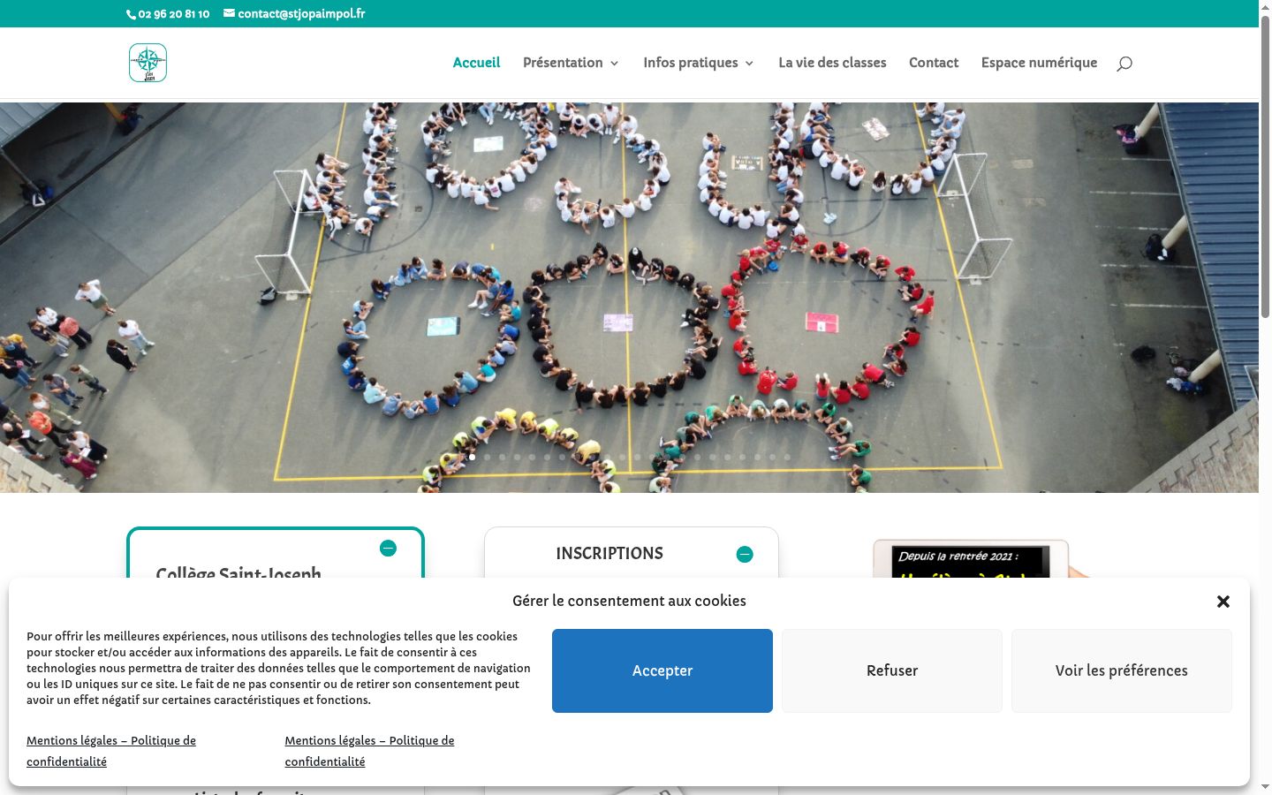The width and height of the screenshot is (1272, 795).
Task: Click the "Gérer le consentement aux cookies" title
Action: [629, 601]
